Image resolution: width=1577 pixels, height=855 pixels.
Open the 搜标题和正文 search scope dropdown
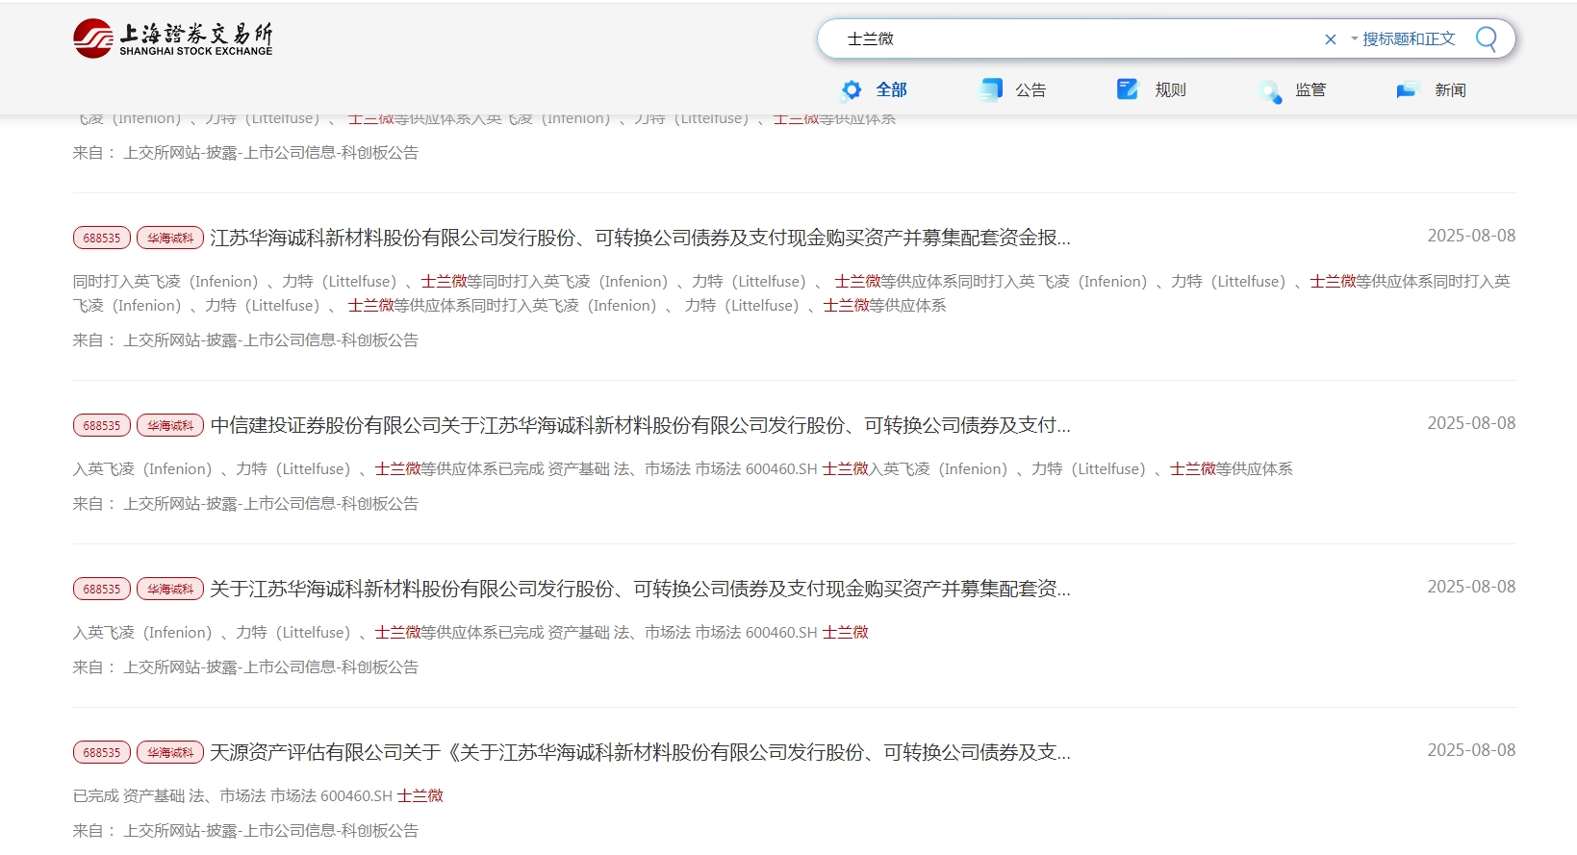tap(1403, 39)
